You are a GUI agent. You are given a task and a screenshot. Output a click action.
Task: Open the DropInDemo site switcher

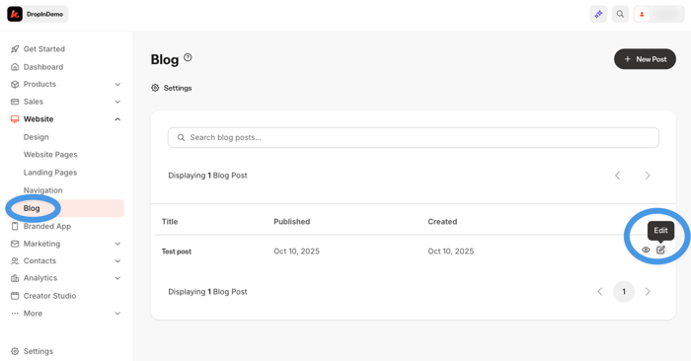pos(38,14)
